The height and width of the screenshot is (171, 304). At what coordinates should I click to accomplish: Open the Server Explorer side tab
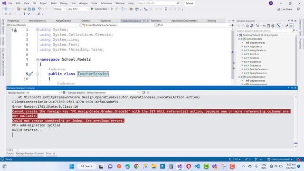pos(3,27)
